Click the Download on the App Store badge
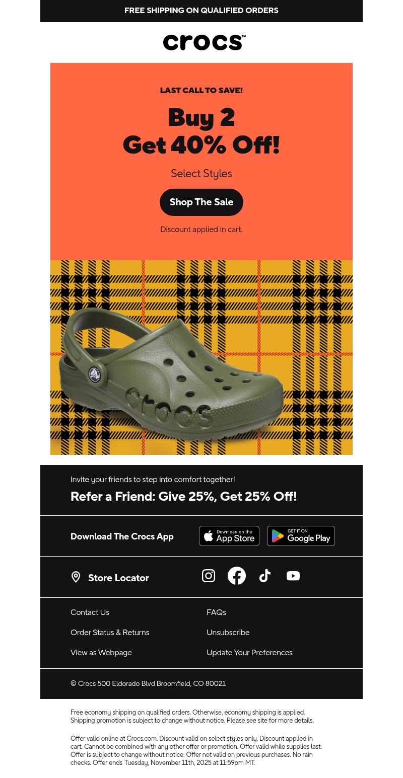The height and width of the screenshot is (778, 403). 229,536
